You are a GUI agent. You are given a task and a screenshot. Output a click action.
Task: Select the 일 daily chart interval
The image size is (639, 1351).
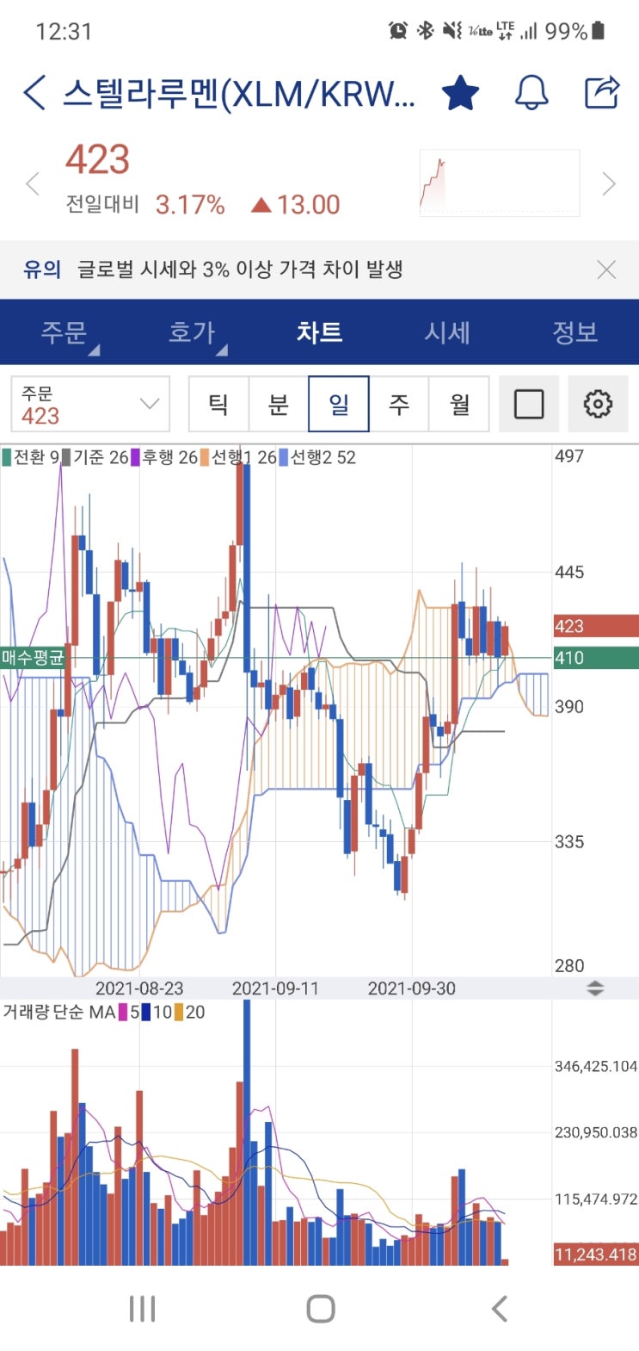[x=339, y=404]
